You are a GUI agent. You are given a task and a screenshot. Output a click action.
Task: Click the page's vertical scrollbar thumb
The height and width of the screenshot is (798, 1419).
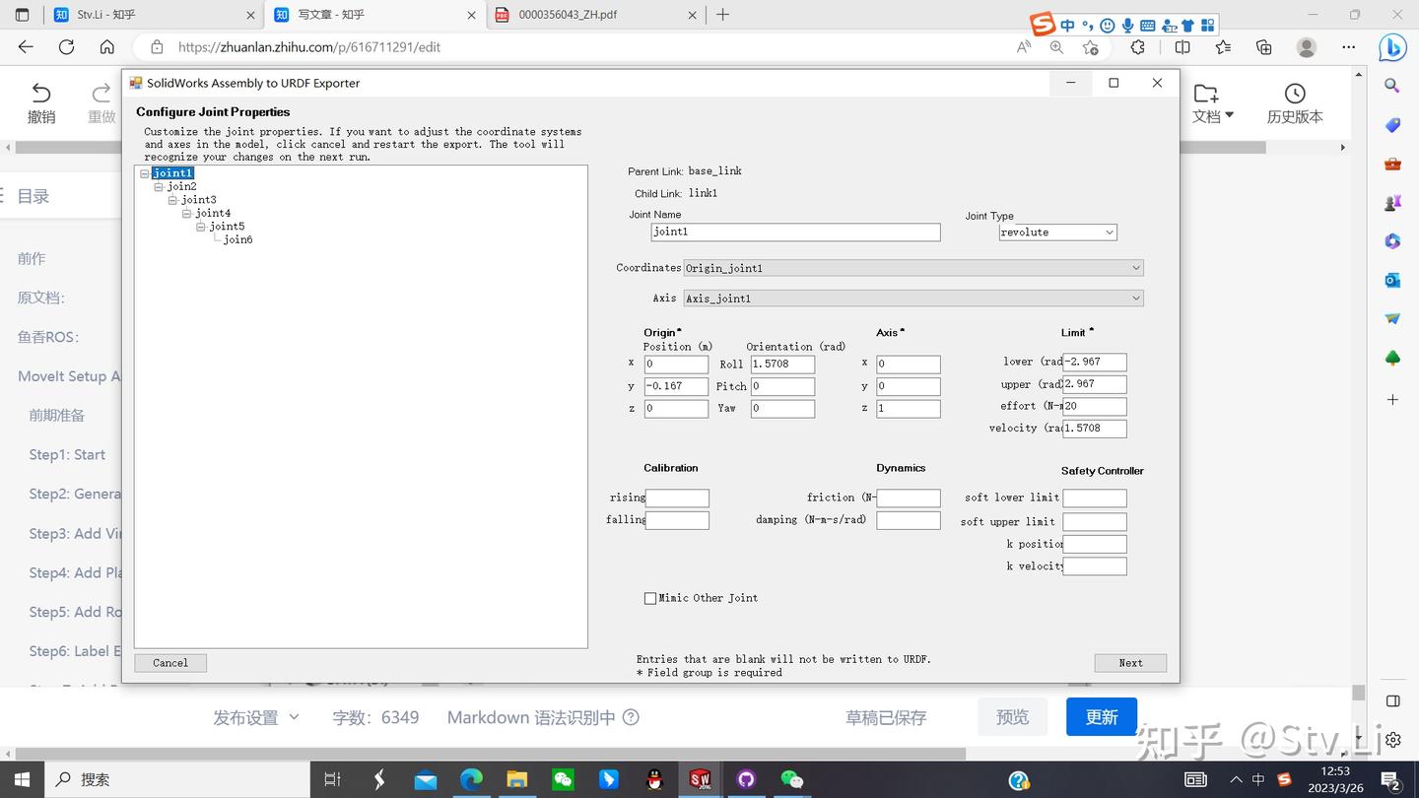coord(1359,693)
